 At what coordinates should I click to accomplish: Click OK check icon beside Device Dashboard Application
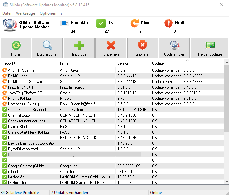[5, 143]
